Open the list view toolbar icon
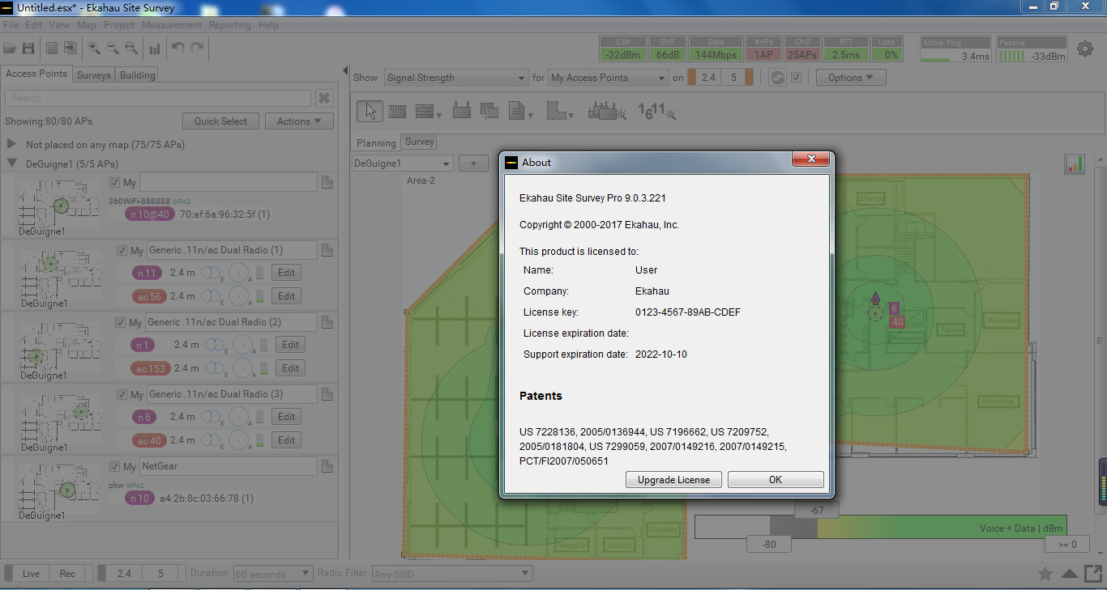 point(51,48)
